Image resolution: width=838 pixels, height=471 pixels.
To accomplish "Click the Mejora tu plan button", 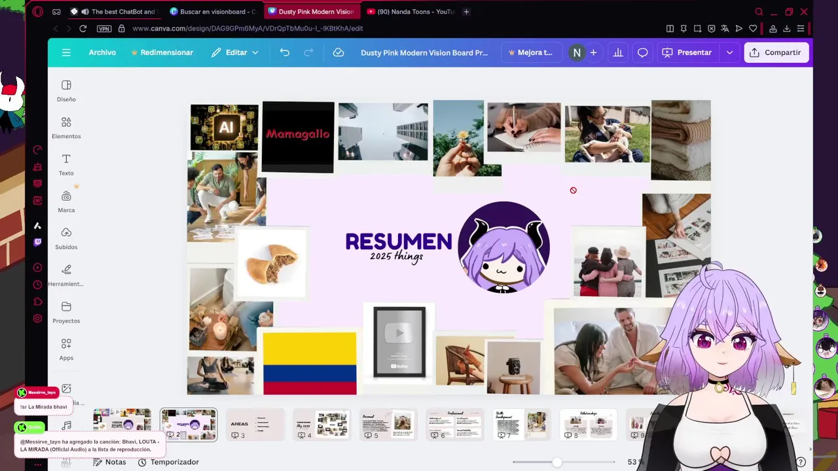I will [x=530, y=52].
